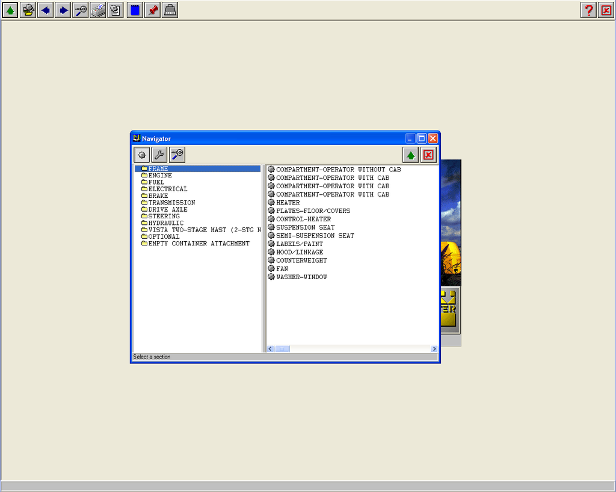
Task: Click the right arrow of horizontal scrollbar
Action: click(434, 349)
